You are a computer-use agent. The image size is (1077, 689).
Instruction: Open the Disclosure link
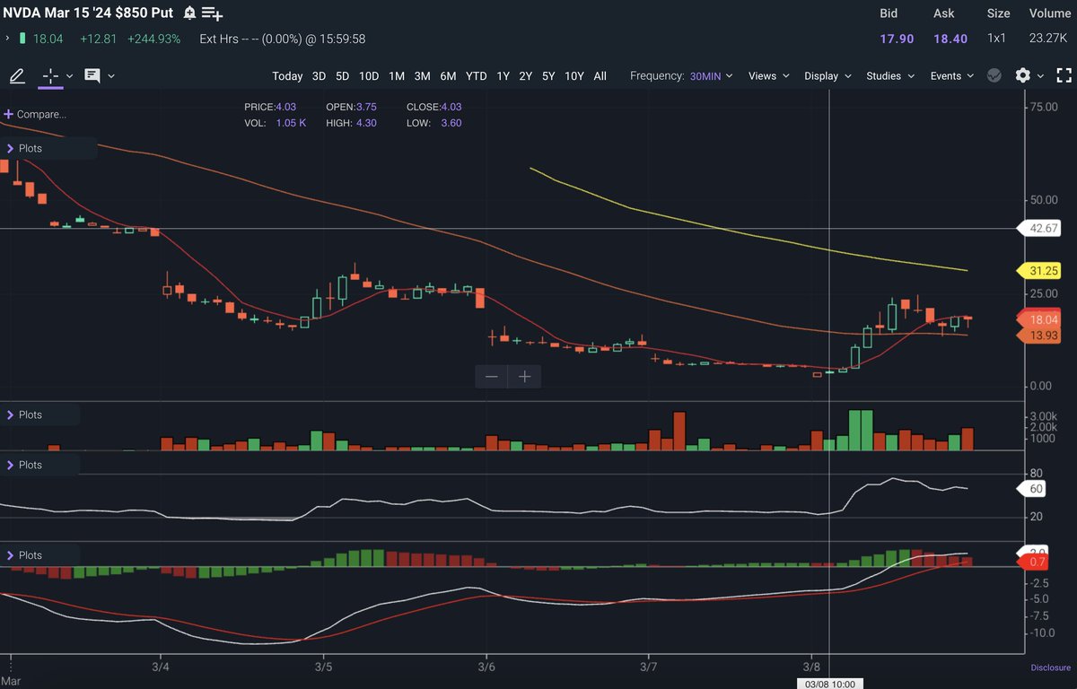click(1049, 667)
